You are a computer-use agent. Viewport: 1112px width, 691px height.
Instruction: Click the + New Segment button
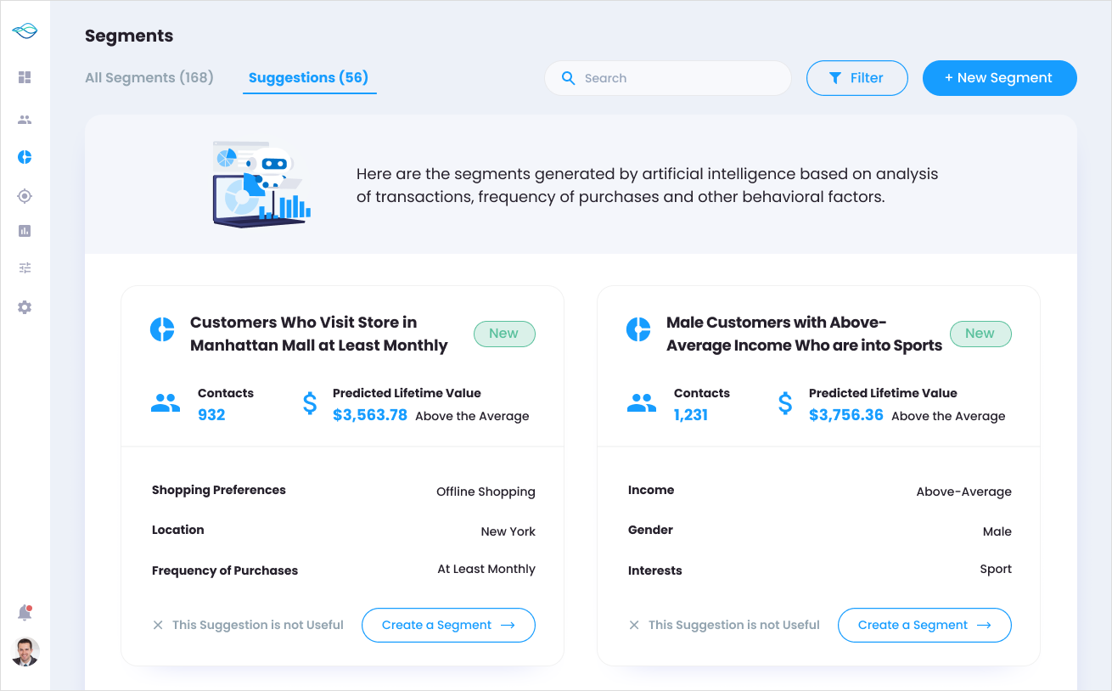[999, 78]
